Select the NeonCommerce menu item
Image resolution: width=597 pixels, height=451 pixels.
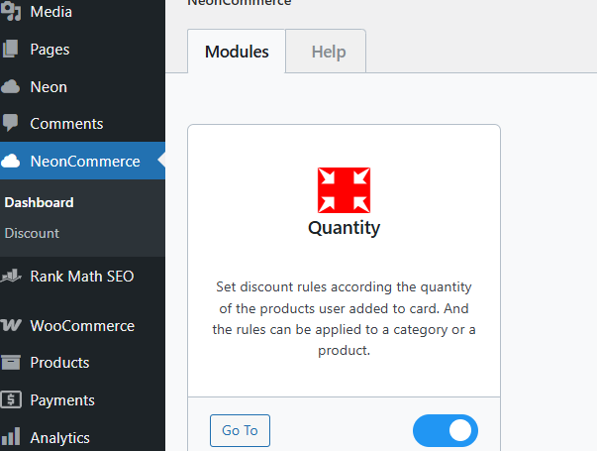coord(82,161)
